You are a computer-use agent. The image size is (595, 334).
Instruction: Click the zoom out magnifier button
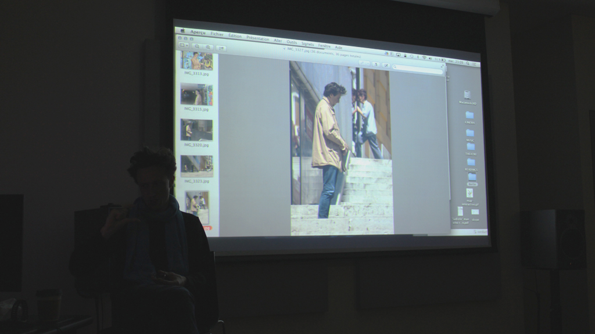click(197, 46)
